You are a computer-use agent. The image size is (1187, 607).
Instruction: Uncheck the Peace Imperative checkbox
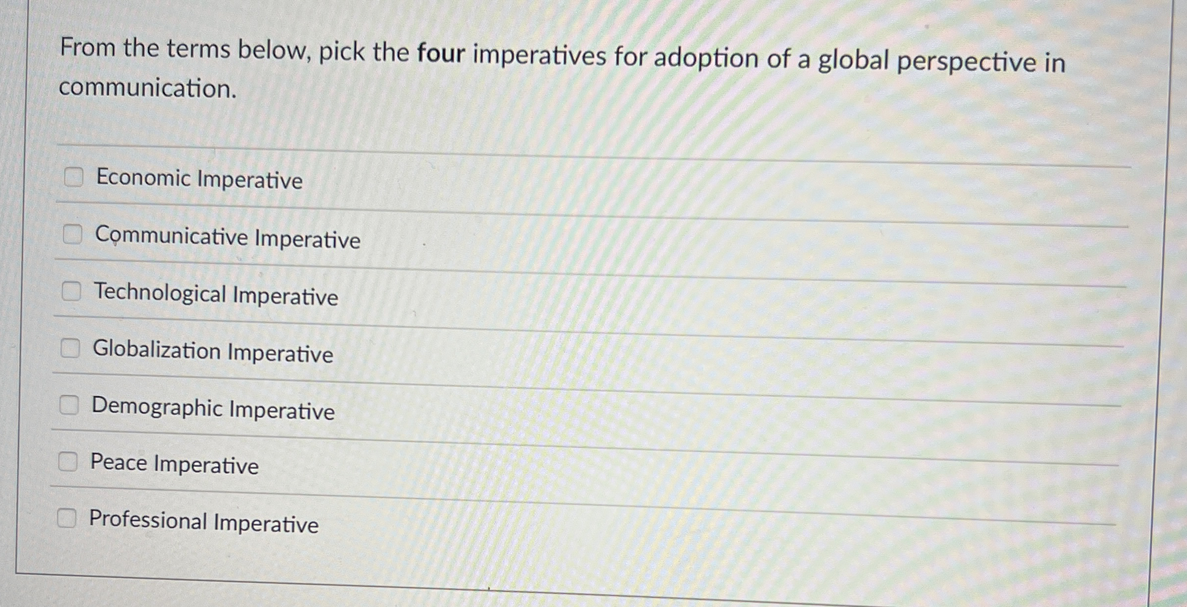[x=68, y=462]
